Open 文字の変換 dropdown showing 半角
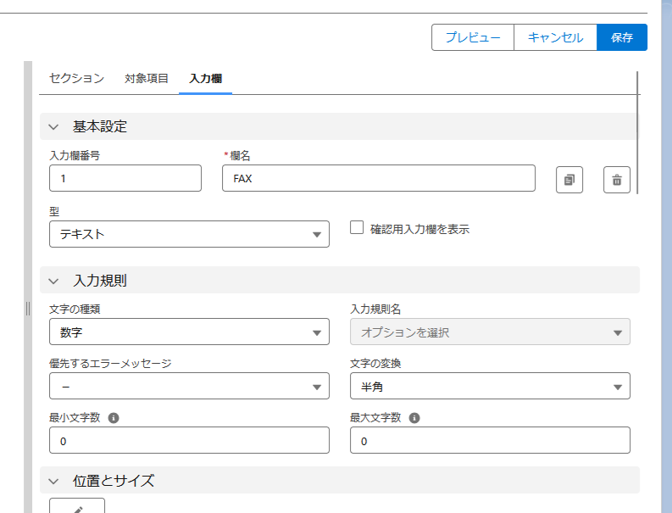The image size is (672, 513). (x=490, y=386)
